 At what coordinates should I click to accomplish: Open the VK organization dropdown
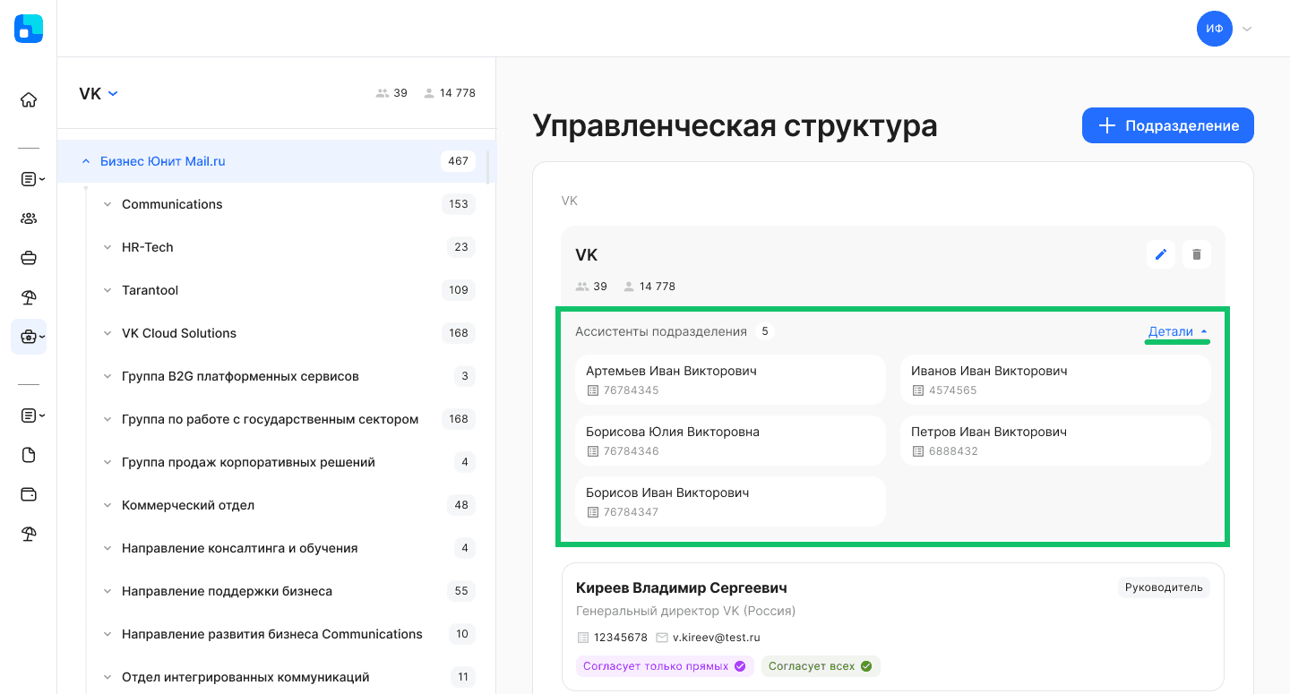(x=99, y=93)
